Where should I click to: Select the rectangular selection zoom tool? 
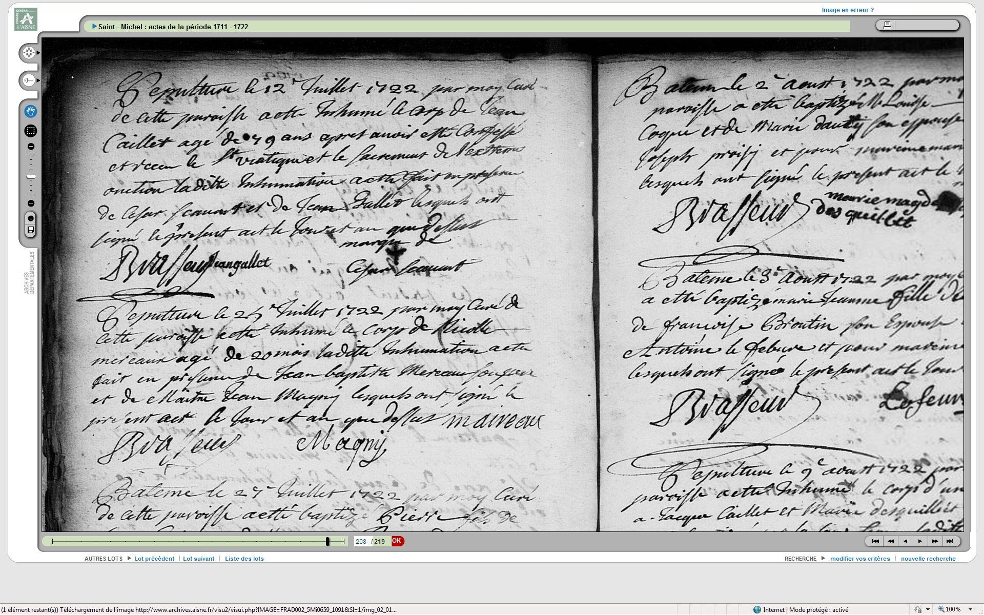coord(30,131)
